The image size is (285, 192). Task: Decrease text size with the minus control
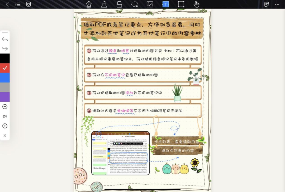(x=5, y=107)
